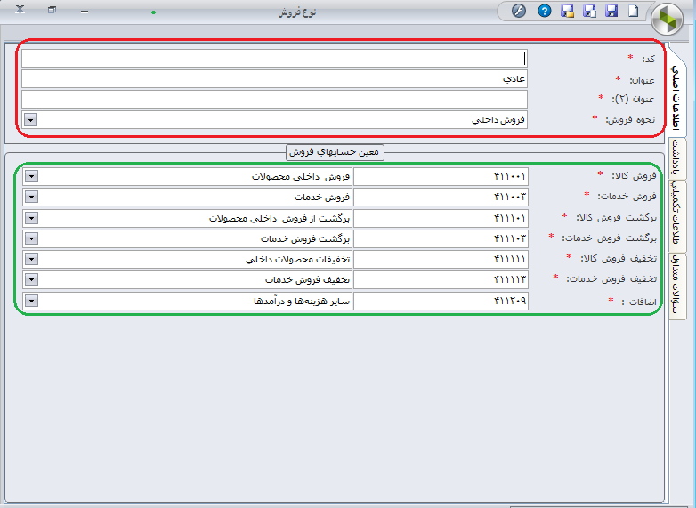The width and height of the screenshot is (696, 508).
Task: Open dropdown arrow for برگشت فروش کالا row
Action: [31, 218]
